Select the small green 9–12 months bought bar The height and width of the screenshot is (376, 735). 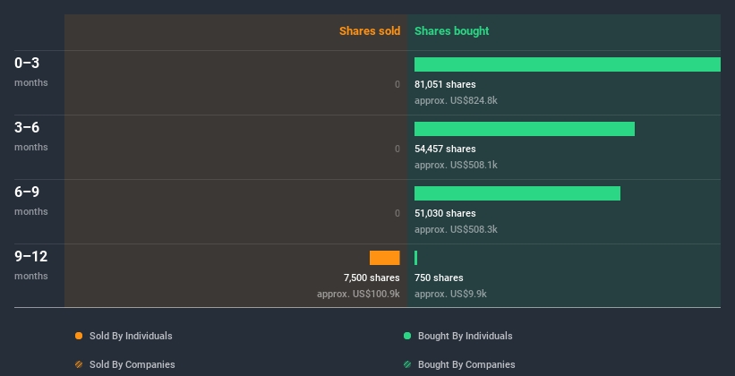(x=415, y=258)
